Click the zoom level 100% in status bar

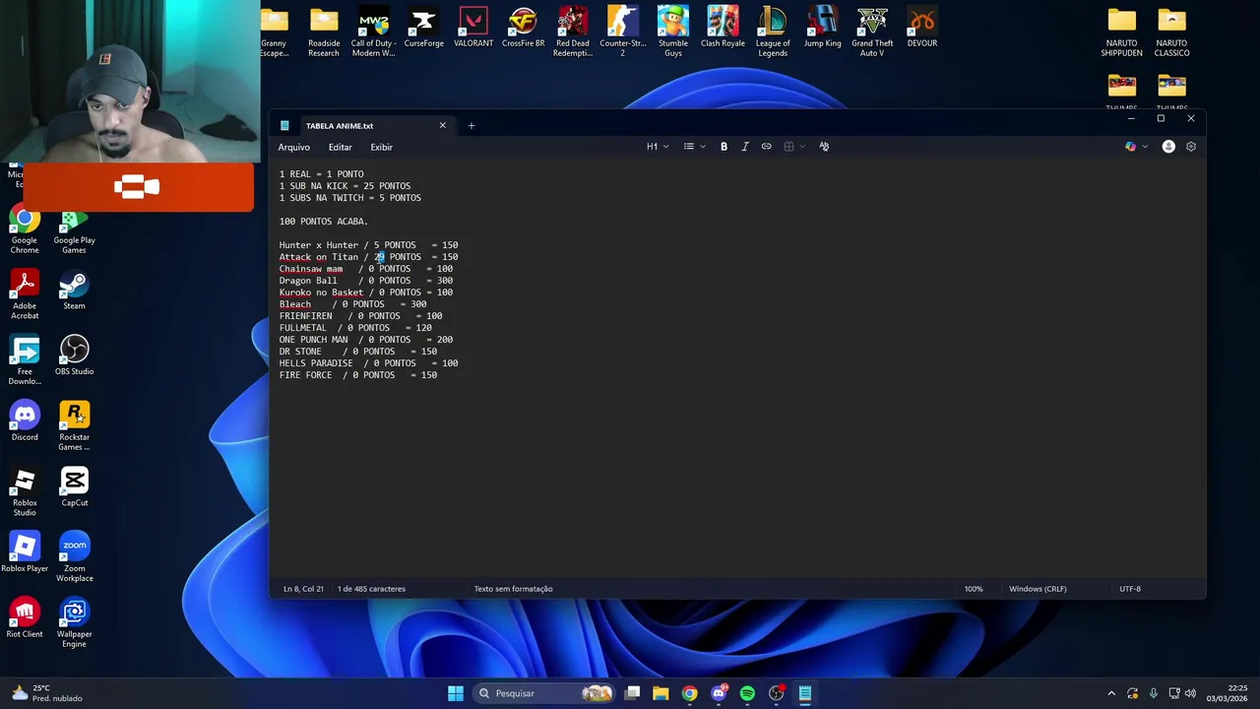click(974, 589)
